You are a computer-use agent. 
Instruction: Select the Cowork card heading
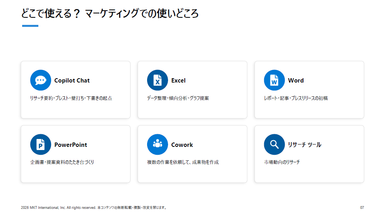pyautogui.click(x=182, y=145)
